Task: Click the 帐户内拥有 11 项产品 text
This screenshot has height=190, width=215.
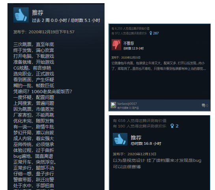Action: click(x=128, y=108)
